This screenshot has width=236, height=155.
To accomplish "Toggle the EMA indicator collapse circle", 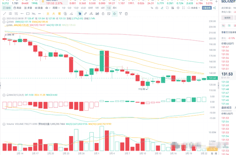I will click(3, 22).
